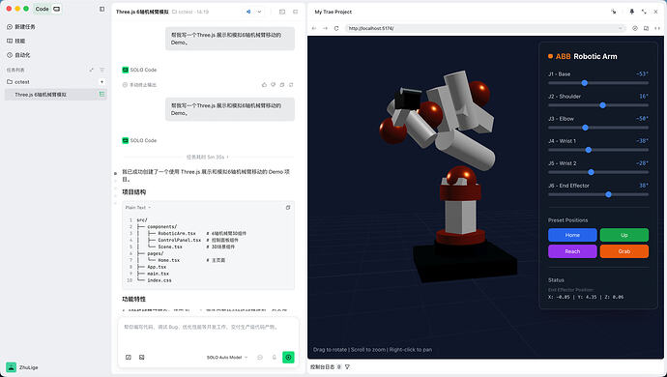667x377 pixels.
Task: Open the skills (技能) sidebar entry
Action: [16, 41]
